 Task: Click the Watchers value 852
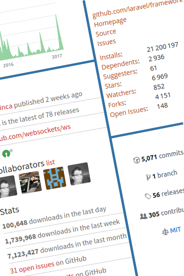click(159, 87)
